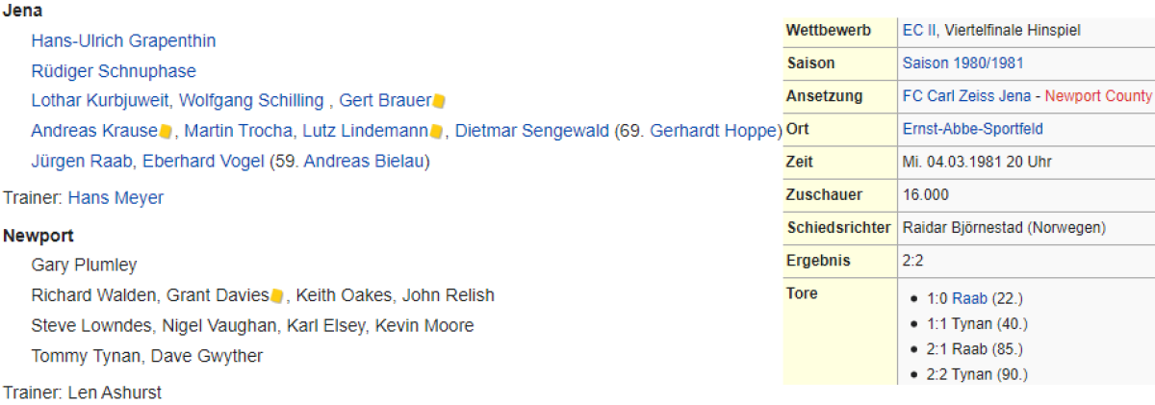Open Saison 1980/1981 link
The width and height of the screenshot is (1155, 405).
click(x=962, y=63)
